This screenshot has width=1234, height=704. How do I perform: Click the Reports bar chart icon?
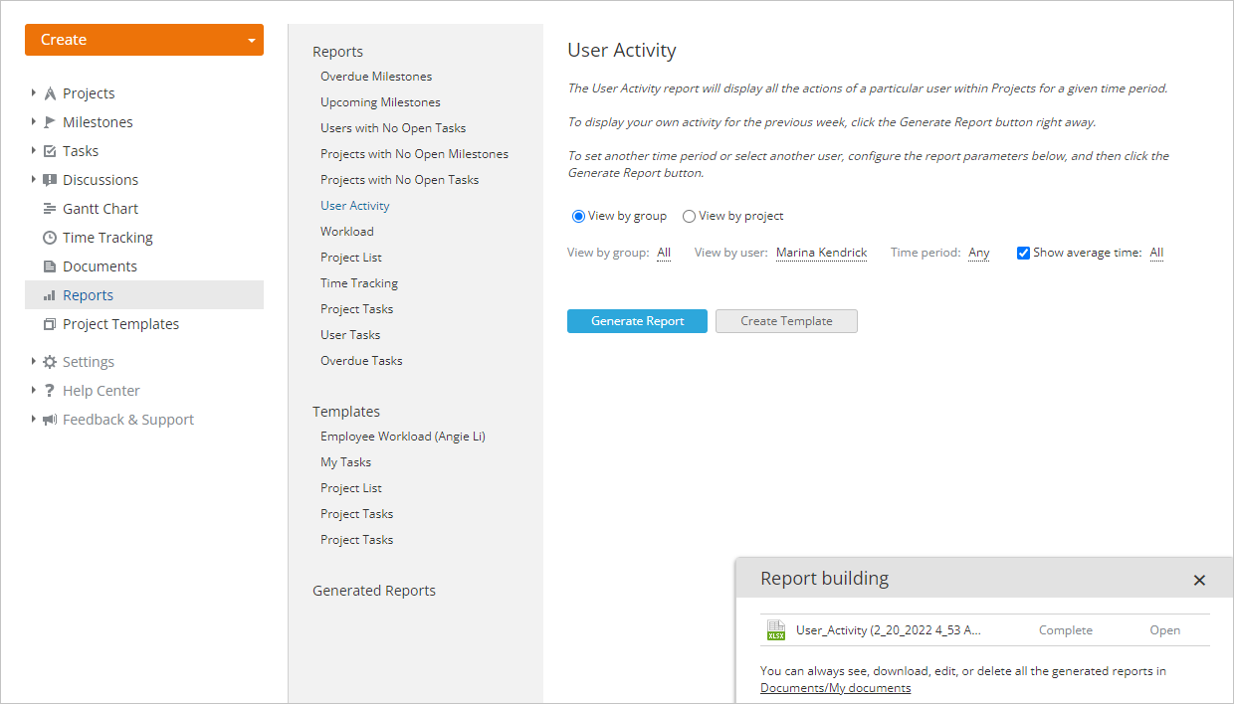(50, 295)
